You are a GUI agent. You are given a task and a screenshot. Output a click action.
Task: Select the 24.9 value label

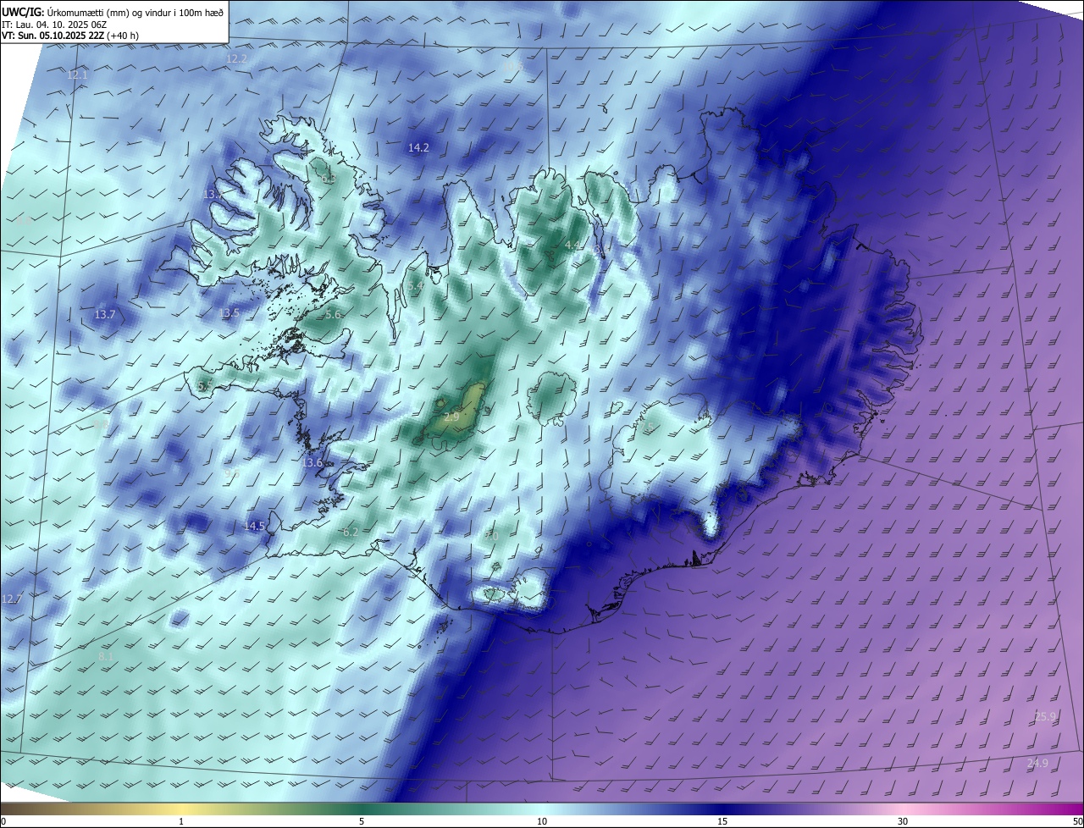coord(1037,763)
